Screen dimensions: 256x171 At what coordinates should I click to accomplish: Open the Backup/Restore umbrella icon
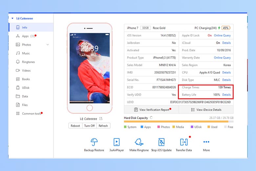click(95, 142)
